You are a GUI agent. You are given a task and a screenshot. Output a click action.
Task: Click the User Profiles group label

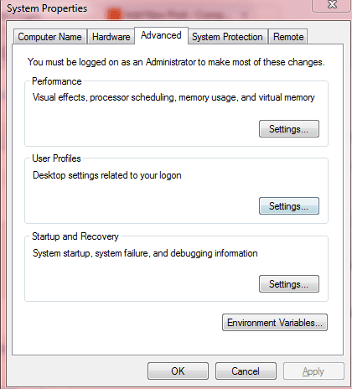[56, 158]
